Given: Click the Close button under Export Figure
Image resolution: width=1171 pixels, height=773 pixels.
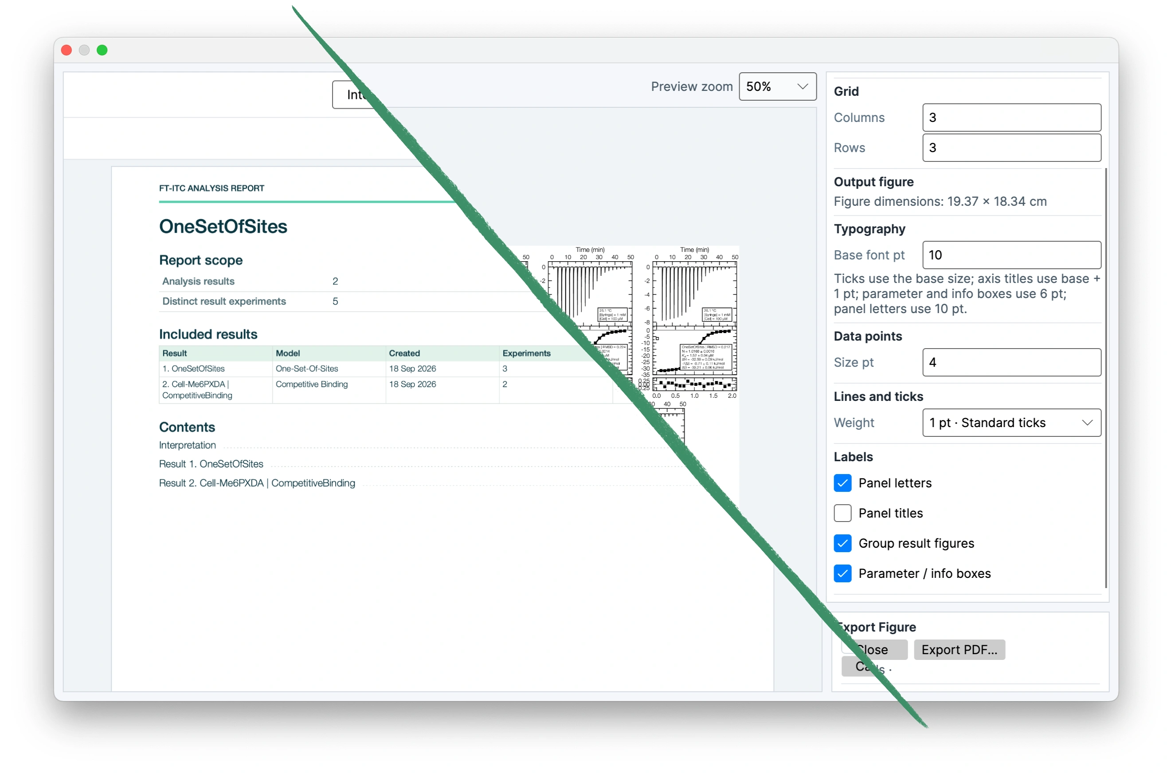Looking at the screenshot, I should (875, 650).
